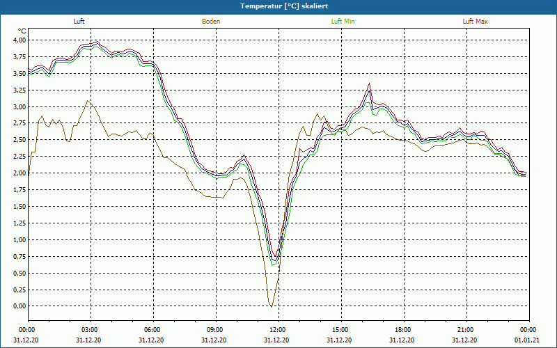Click the 3,00 y-axis value
Image resolution: width=557 pixels, height=348 pixels.
tap(20, 107)
